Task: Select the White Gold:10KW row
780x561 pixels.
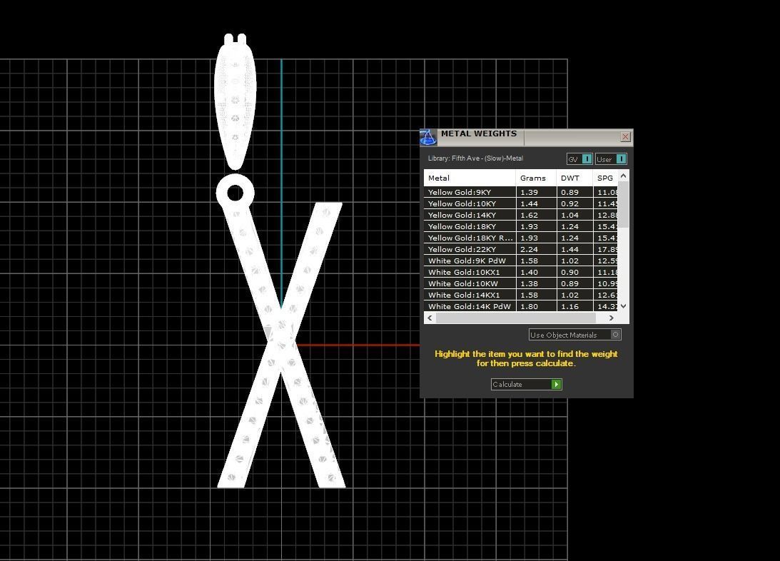Action: point(521,283)
